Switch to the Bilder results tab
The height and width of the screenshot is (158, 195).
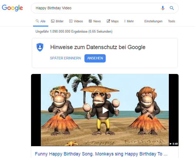click(57, 21)
